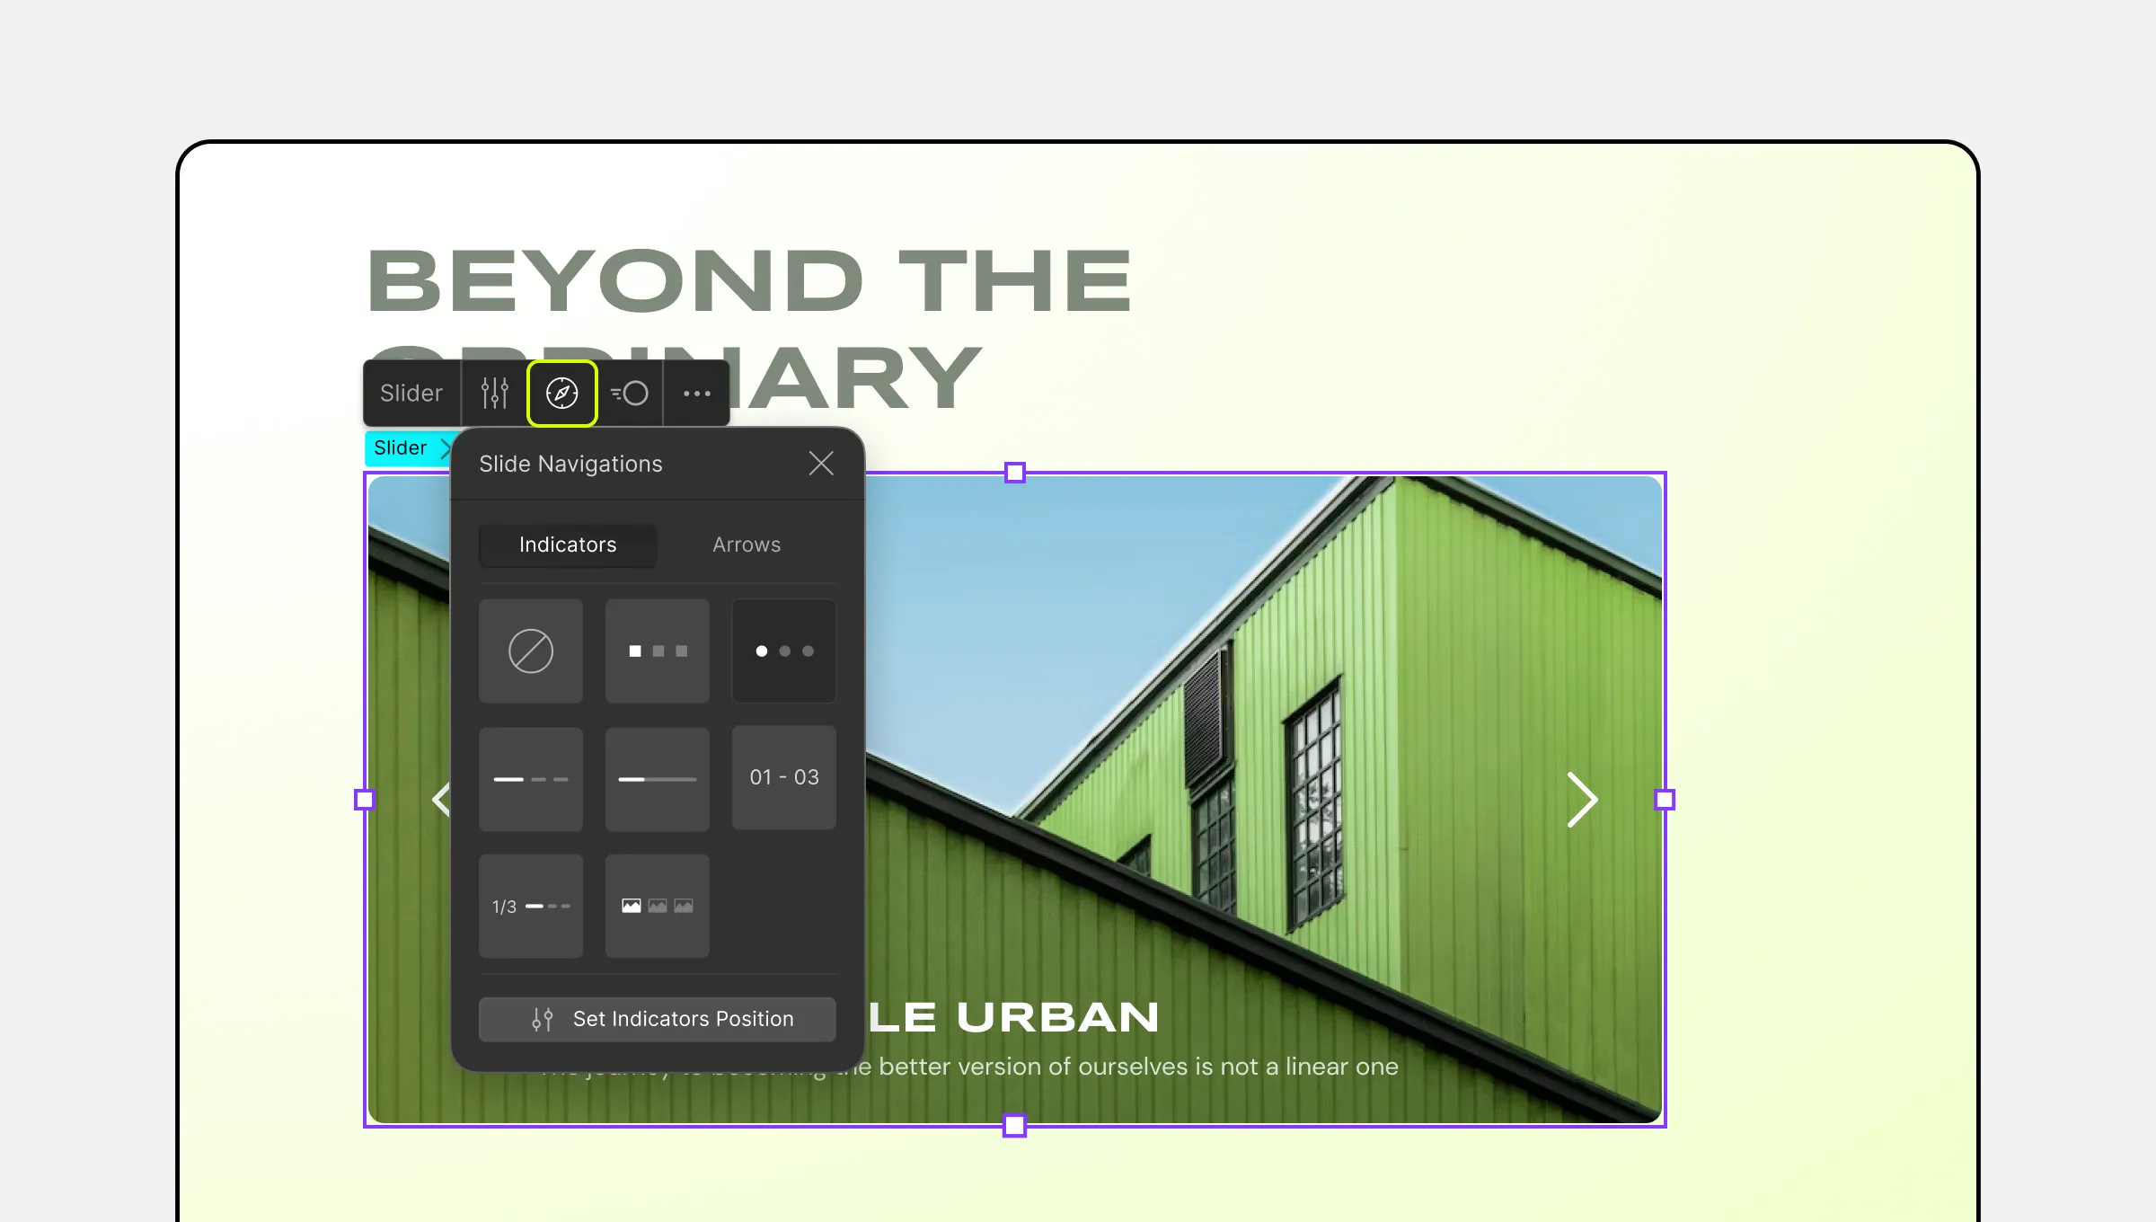This screenshot has height=1222, width=2156.
Task: Click the compass/navigation icon in toolbar
Action: (561, 393)
